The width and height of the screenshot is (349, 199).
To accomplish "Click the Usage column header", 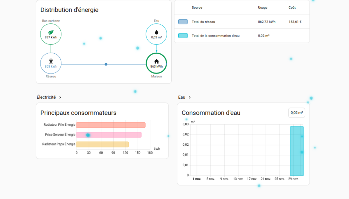I will click(263, 8).
